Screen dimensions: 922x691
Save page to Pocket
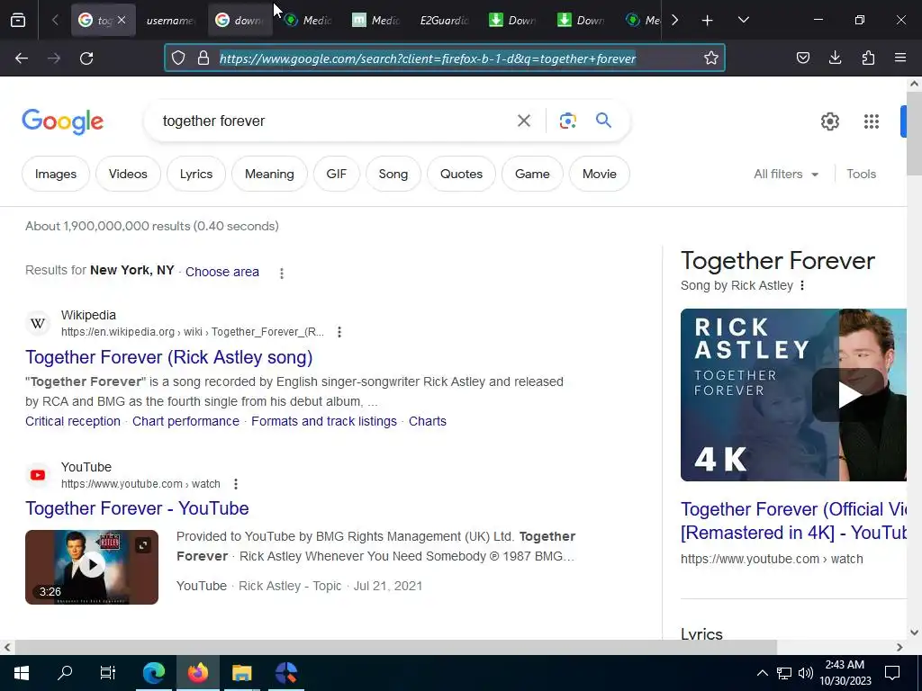coord(802,58)
